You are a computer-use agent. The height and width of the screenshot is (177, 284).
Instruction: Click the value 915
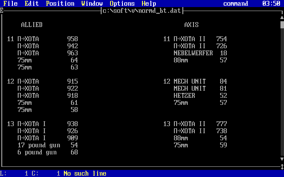tap(72, 81)
